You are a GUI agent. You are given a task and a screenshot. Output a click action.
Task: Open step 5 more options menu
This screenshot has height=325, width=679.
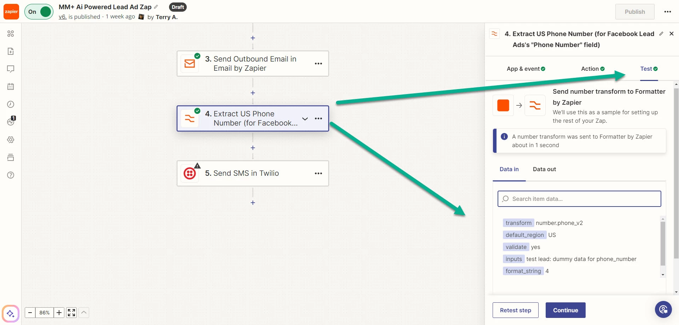[x=318, y=173]
